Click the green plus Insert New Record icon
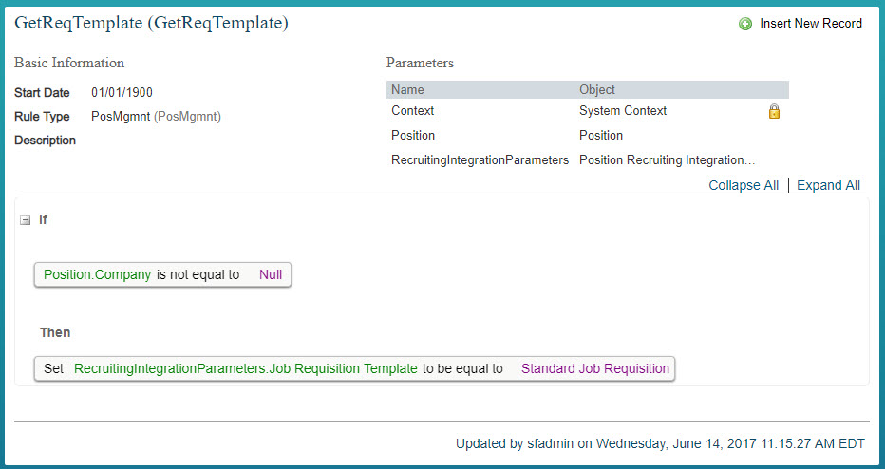Screen dimensions: 885x469 [745, 24]
